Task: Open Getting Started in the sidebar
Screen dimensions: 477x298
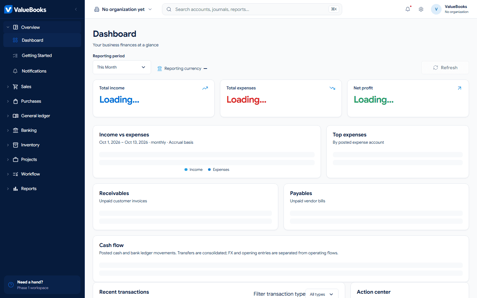Action: tap(42, 56)
